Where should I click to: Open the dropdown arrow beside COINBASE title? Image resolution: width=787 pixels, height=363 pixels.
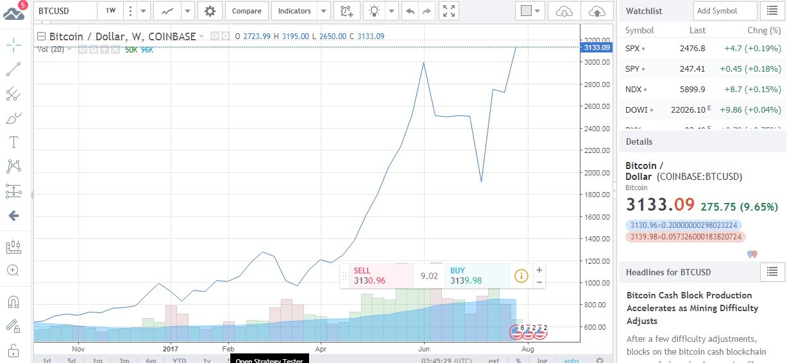click(201, 36)
